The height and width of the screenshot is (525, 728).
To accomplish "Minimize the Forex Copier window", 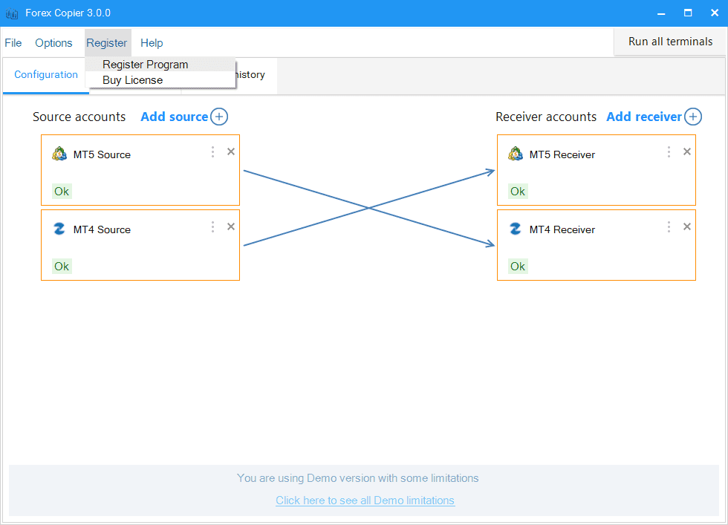I will click(x=661, y=13).
